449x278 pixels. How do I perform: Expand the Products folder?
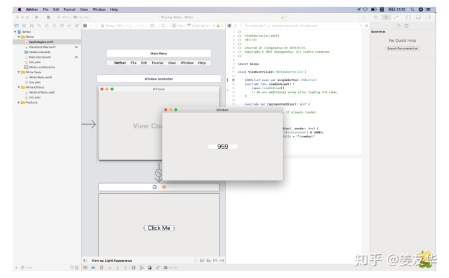point(19,102)
